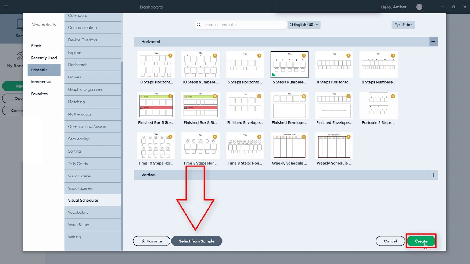Select the 10 Steps Horizontal template
Screen dimensions: 470x264
[156, 68]
